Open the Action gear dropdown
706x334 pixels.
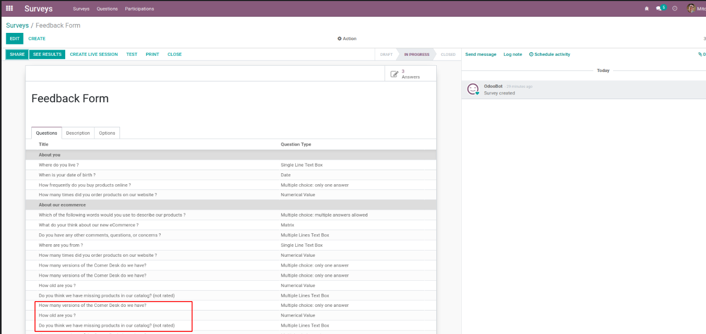[x=347, y=39]
